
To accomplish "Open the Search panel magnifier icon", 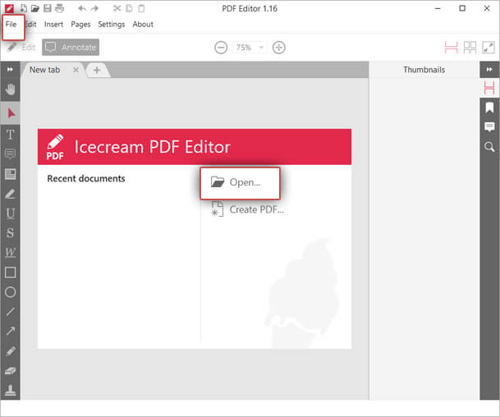I will [489, 147].
